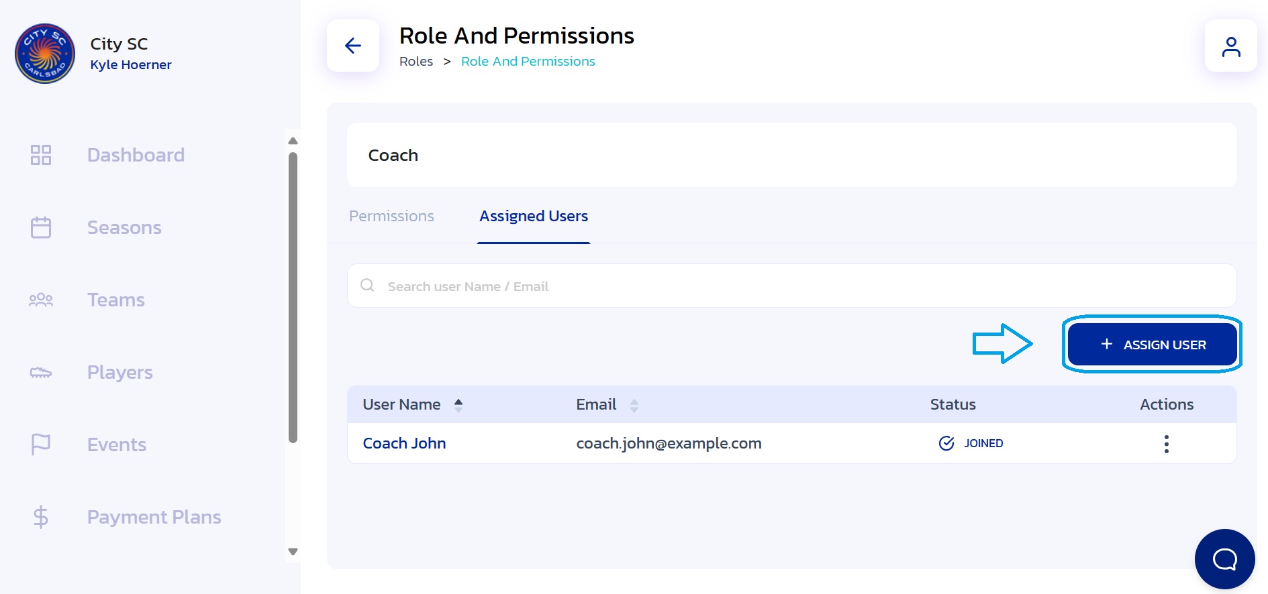Click the back arrow button
Screen dimensions: 1268x594
[x=353, y=46]
